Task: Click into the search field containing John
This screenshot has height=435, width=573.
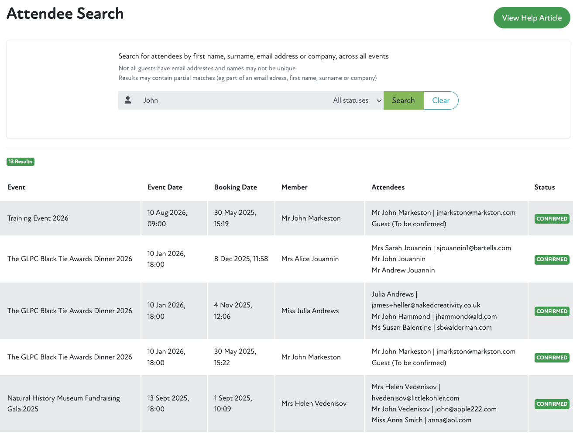Action: pyautogui.click(x=231, y=100)
